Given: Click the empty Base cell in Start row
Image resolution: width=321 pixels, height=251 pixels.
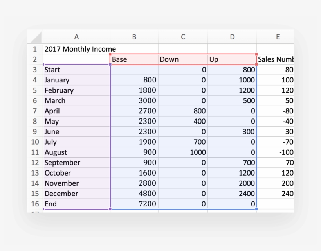Looking at the screenshot, I should coord(134,70).
